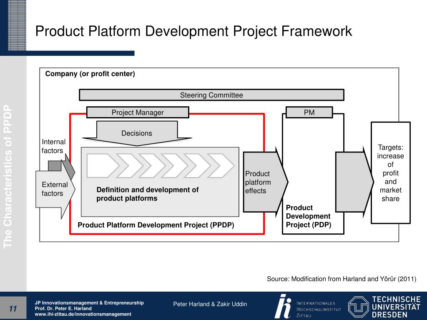
Task: Click the source citation Harland and Yörür (2011)
Action: (x=342, y=279)
